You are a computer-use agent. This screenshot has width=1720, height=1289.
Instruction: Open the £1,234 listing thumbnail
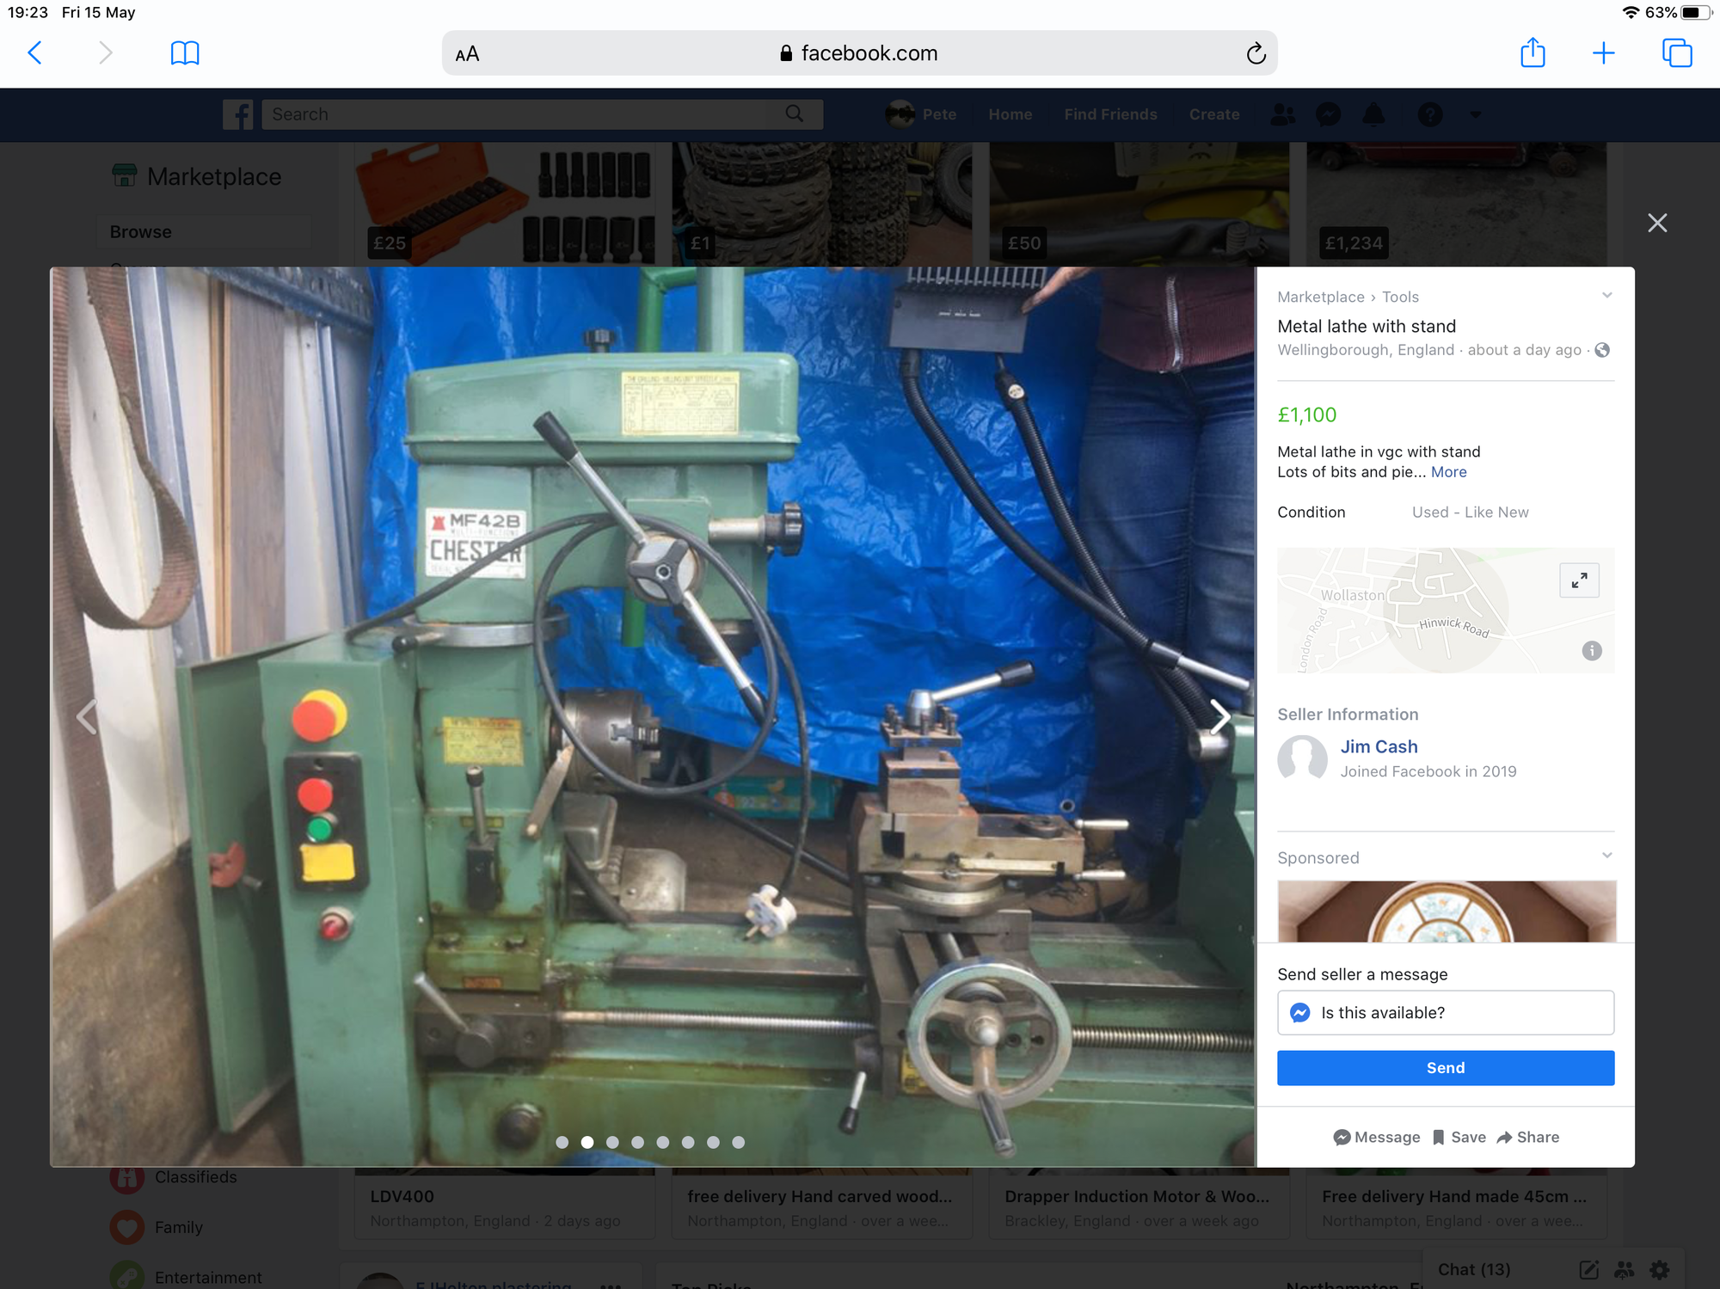pos(1456,204)
